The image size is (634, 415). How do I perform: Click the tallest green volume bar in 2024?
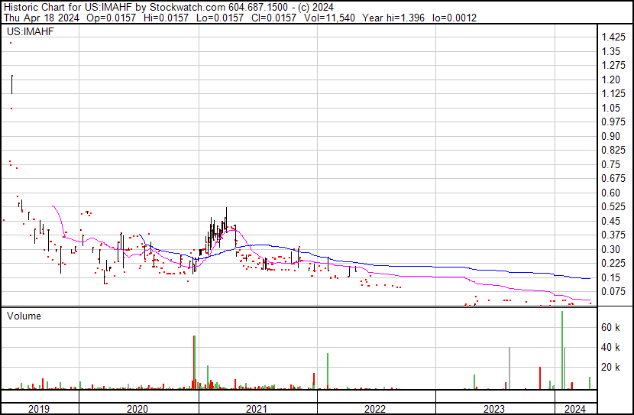[x=562, y=350]
